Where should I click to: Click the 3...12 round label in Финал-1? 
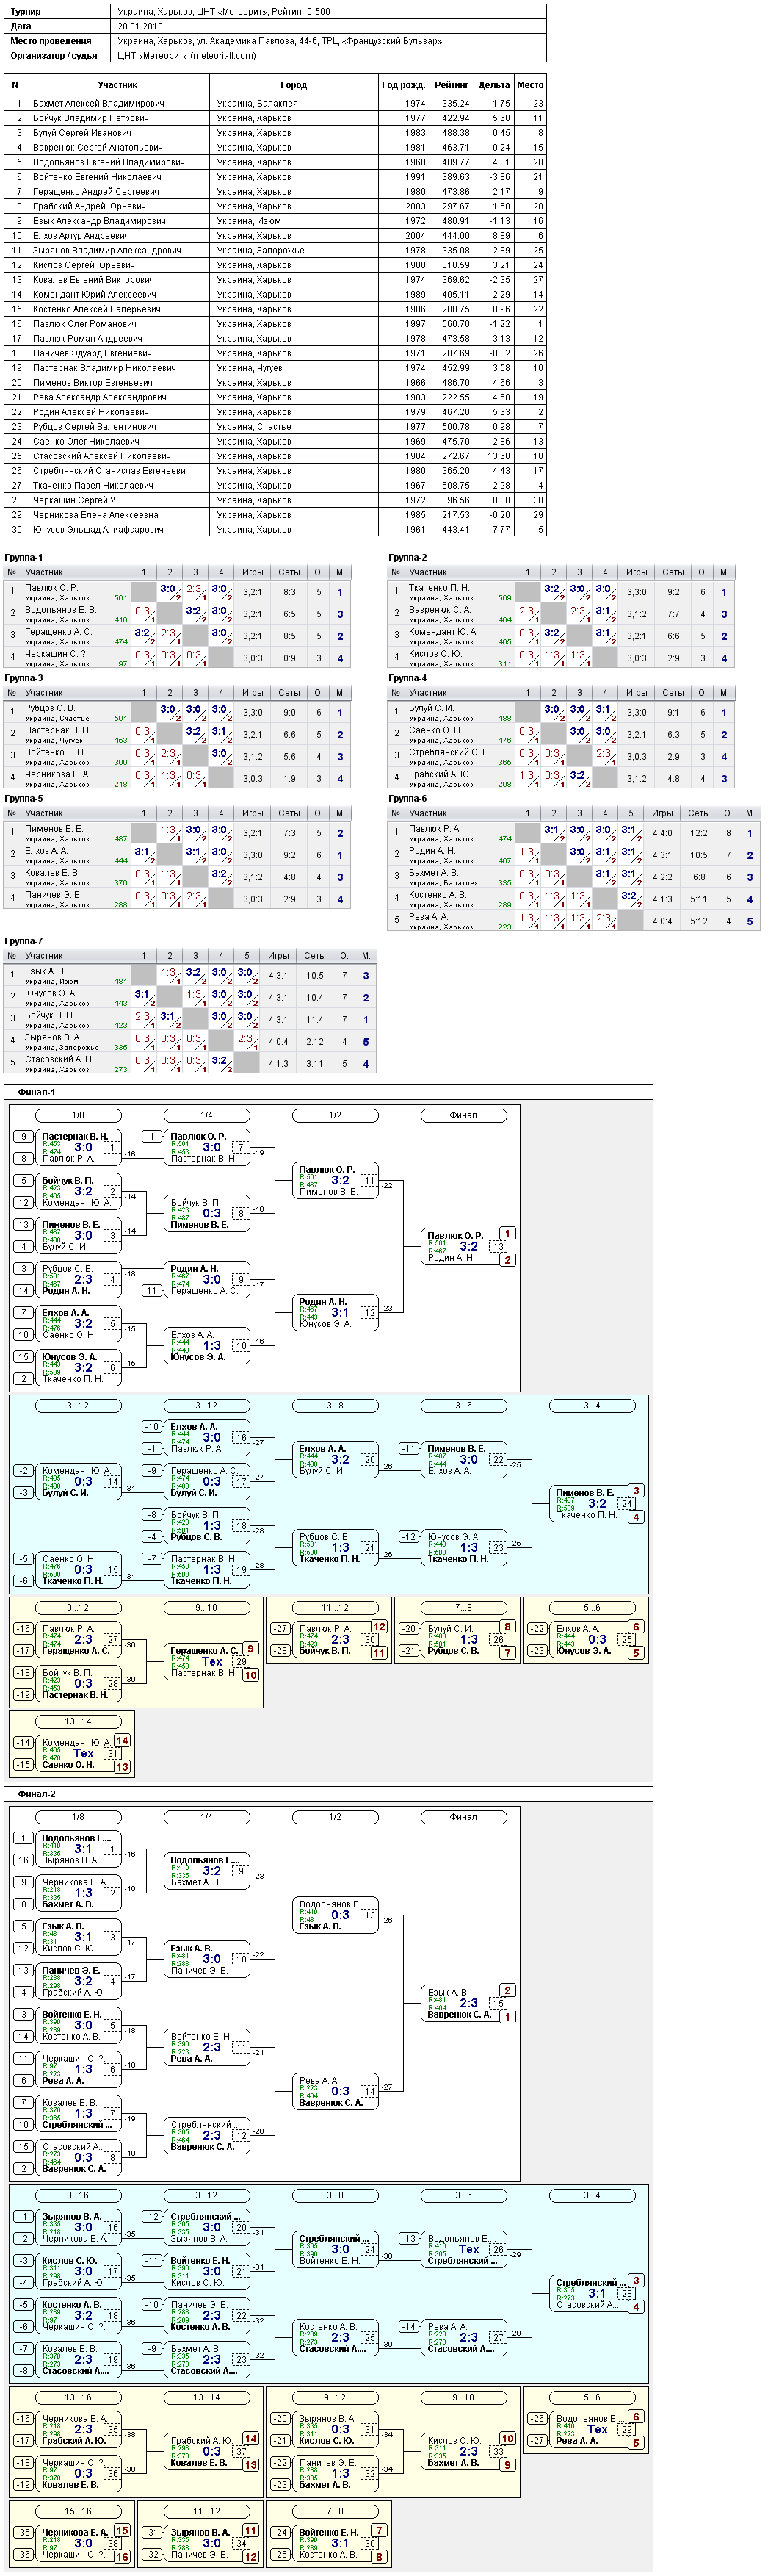pos(207,1406)
